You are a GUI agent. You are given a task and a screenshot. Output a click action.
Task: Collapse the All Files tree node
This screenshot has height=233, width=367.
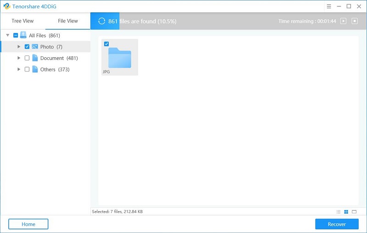coord(8,35)
